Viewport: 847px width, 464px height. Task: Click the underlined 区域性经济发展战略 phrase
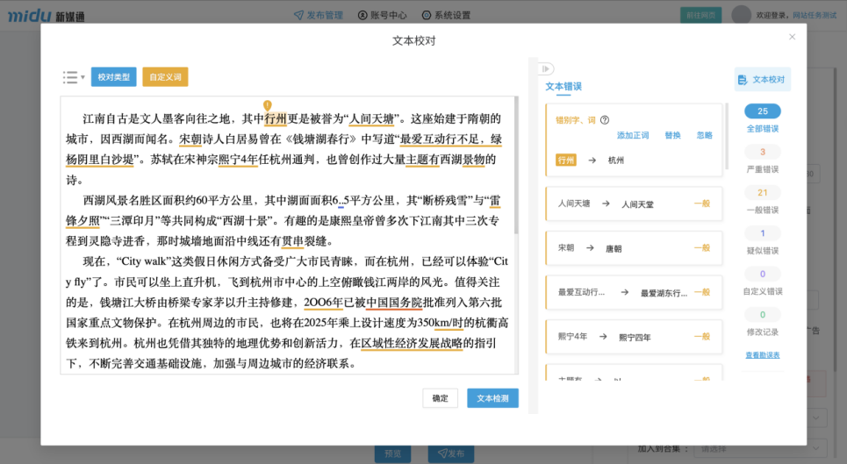point(412,344)
